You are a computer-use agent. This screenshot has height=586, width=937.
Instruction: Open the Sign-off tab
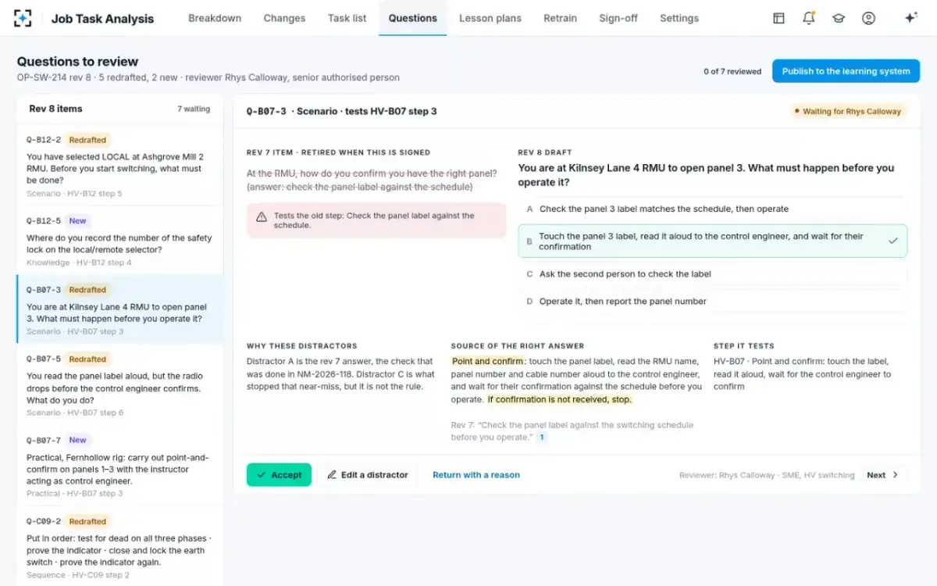coord(618,18)
